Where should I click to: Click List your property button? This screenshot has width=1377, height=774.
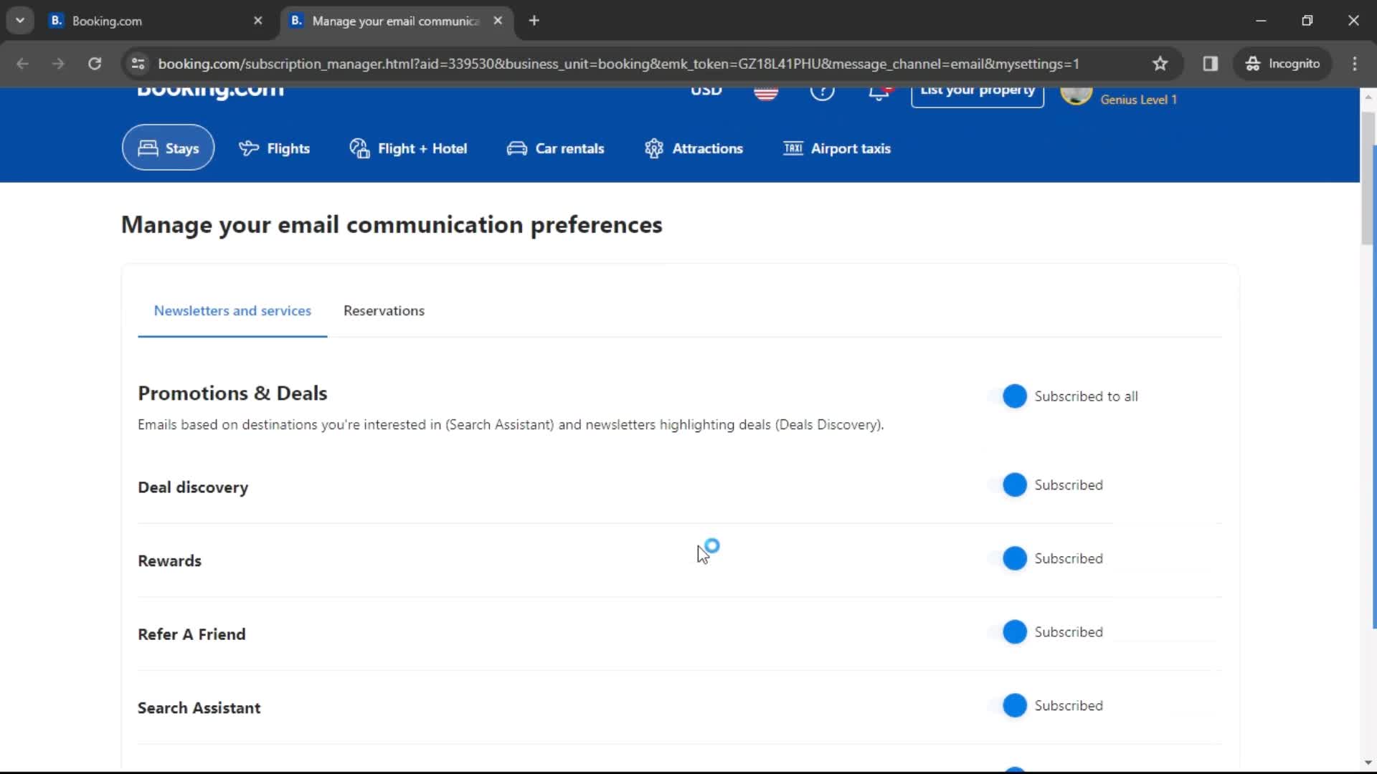pos(978,96)
